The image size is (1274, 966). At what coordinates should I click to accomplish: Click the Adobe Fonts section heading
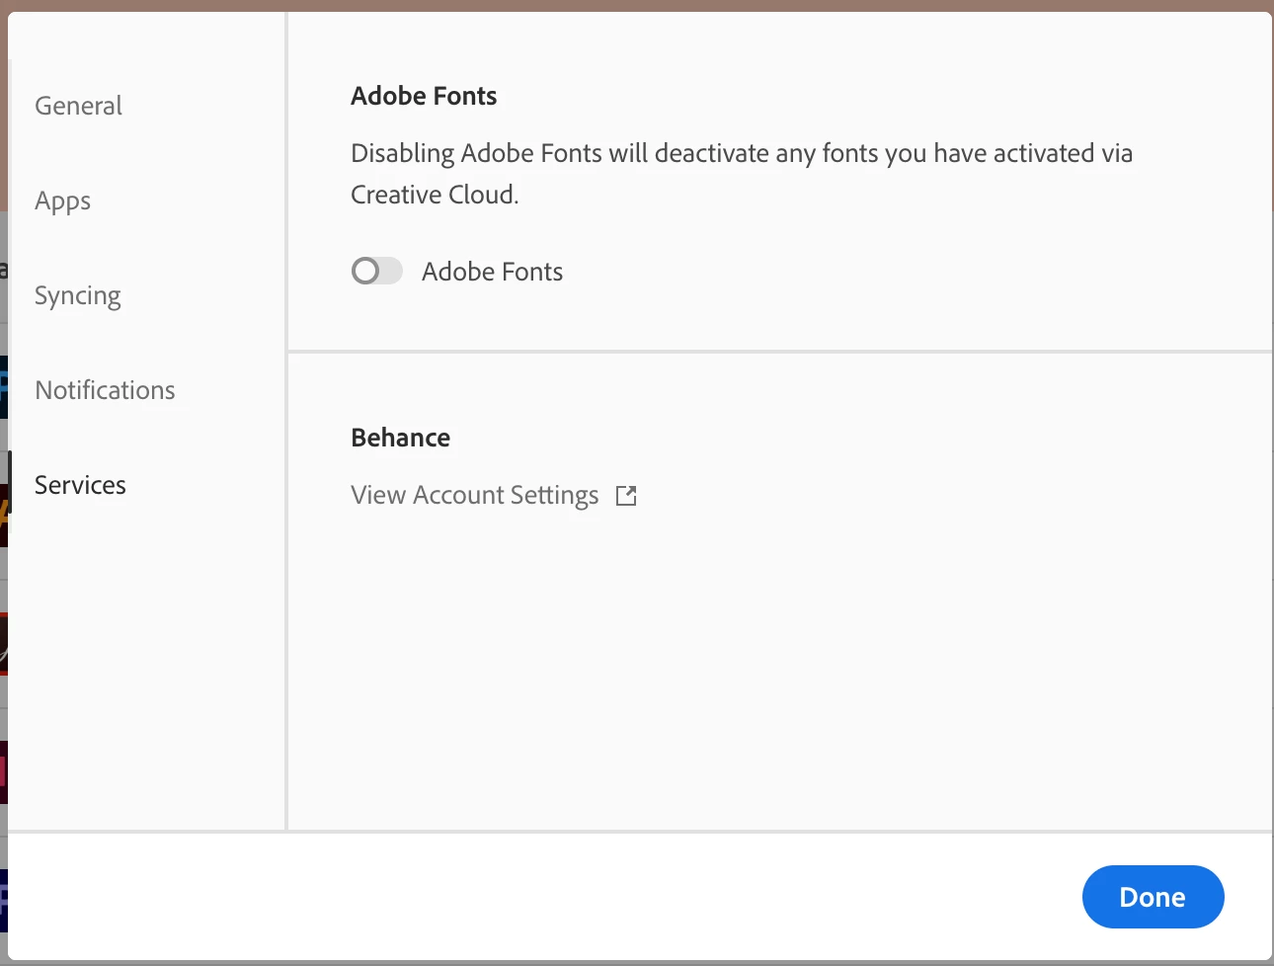click(424, 96)
